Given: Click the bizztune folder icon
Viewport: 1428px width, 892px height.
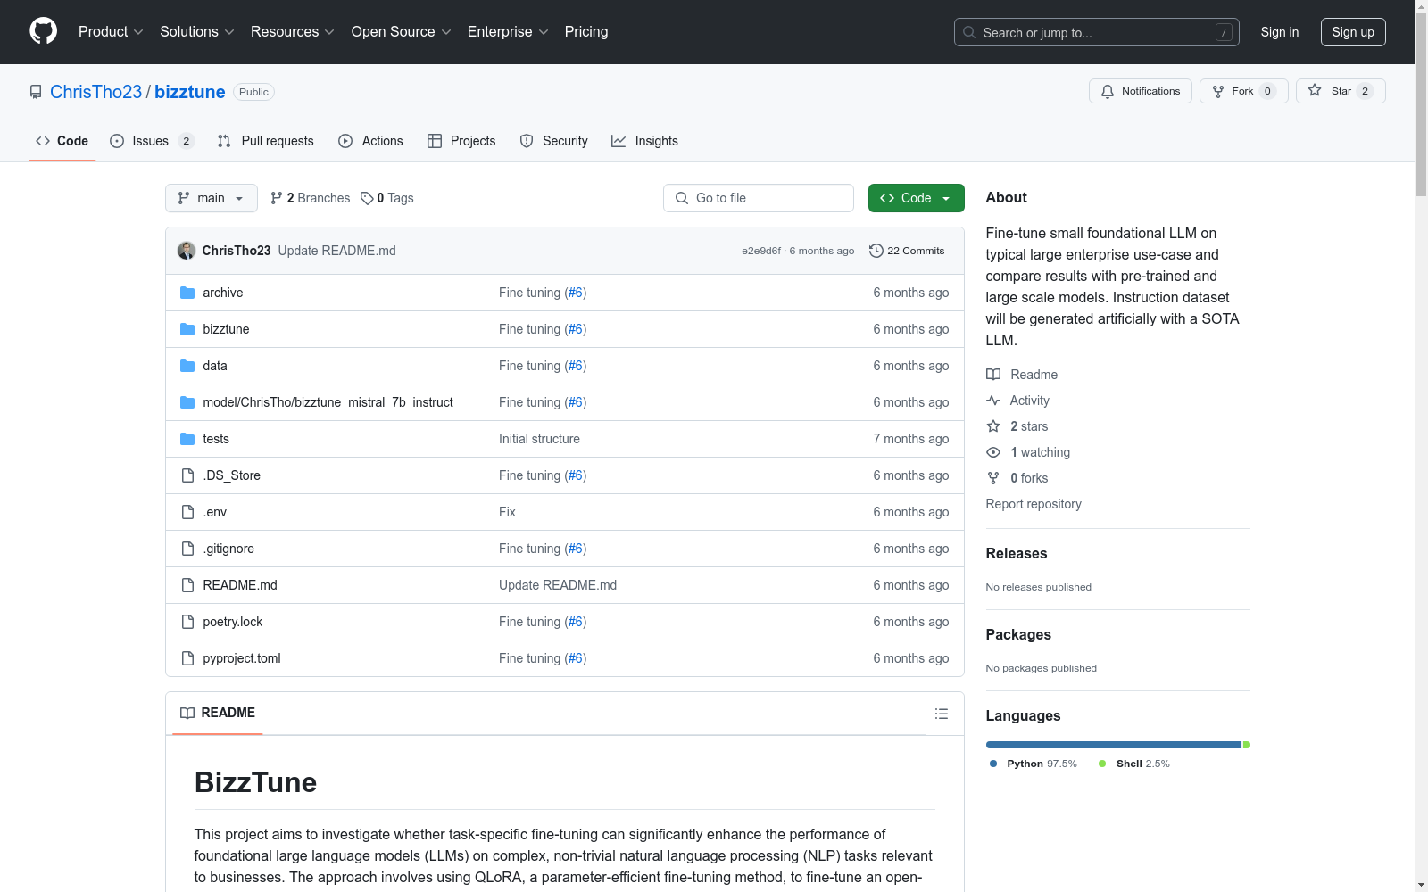Looking at the screenshot, I should [187, 329].
